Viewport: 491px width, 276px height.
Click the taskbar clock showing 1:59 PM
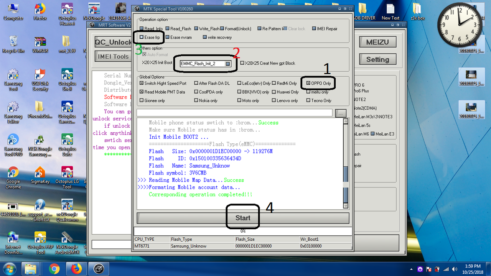[x=472, y=269]
